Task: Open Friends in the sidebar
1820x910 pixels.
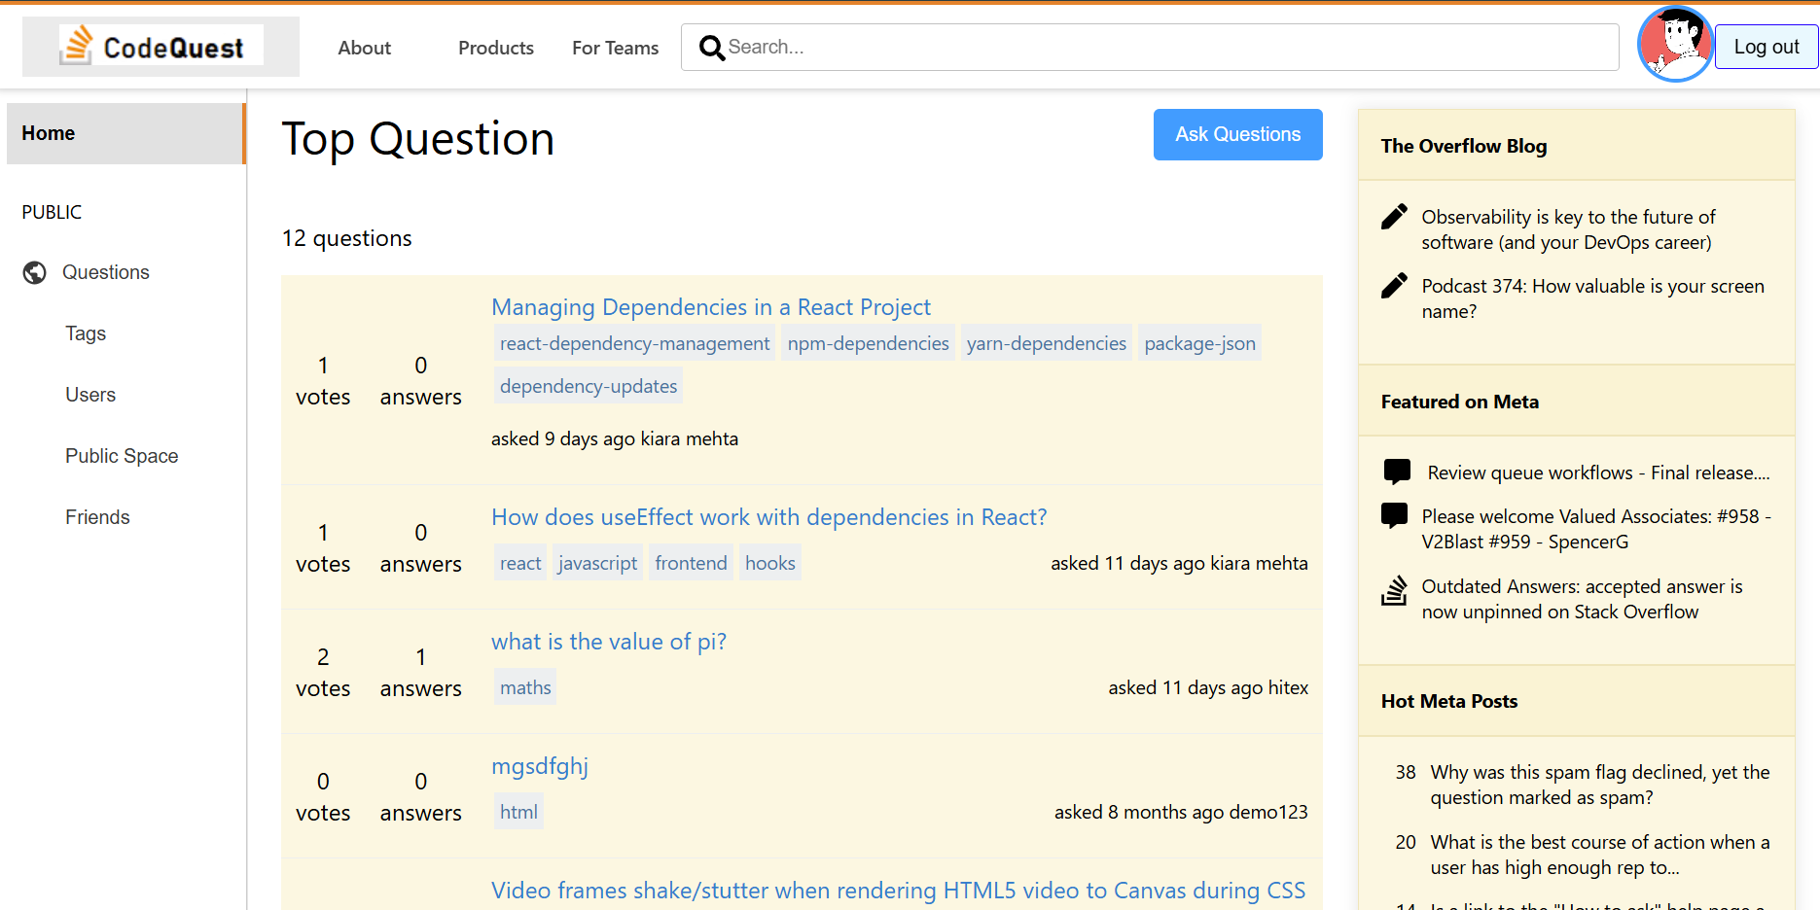Action: pos(97,517)
